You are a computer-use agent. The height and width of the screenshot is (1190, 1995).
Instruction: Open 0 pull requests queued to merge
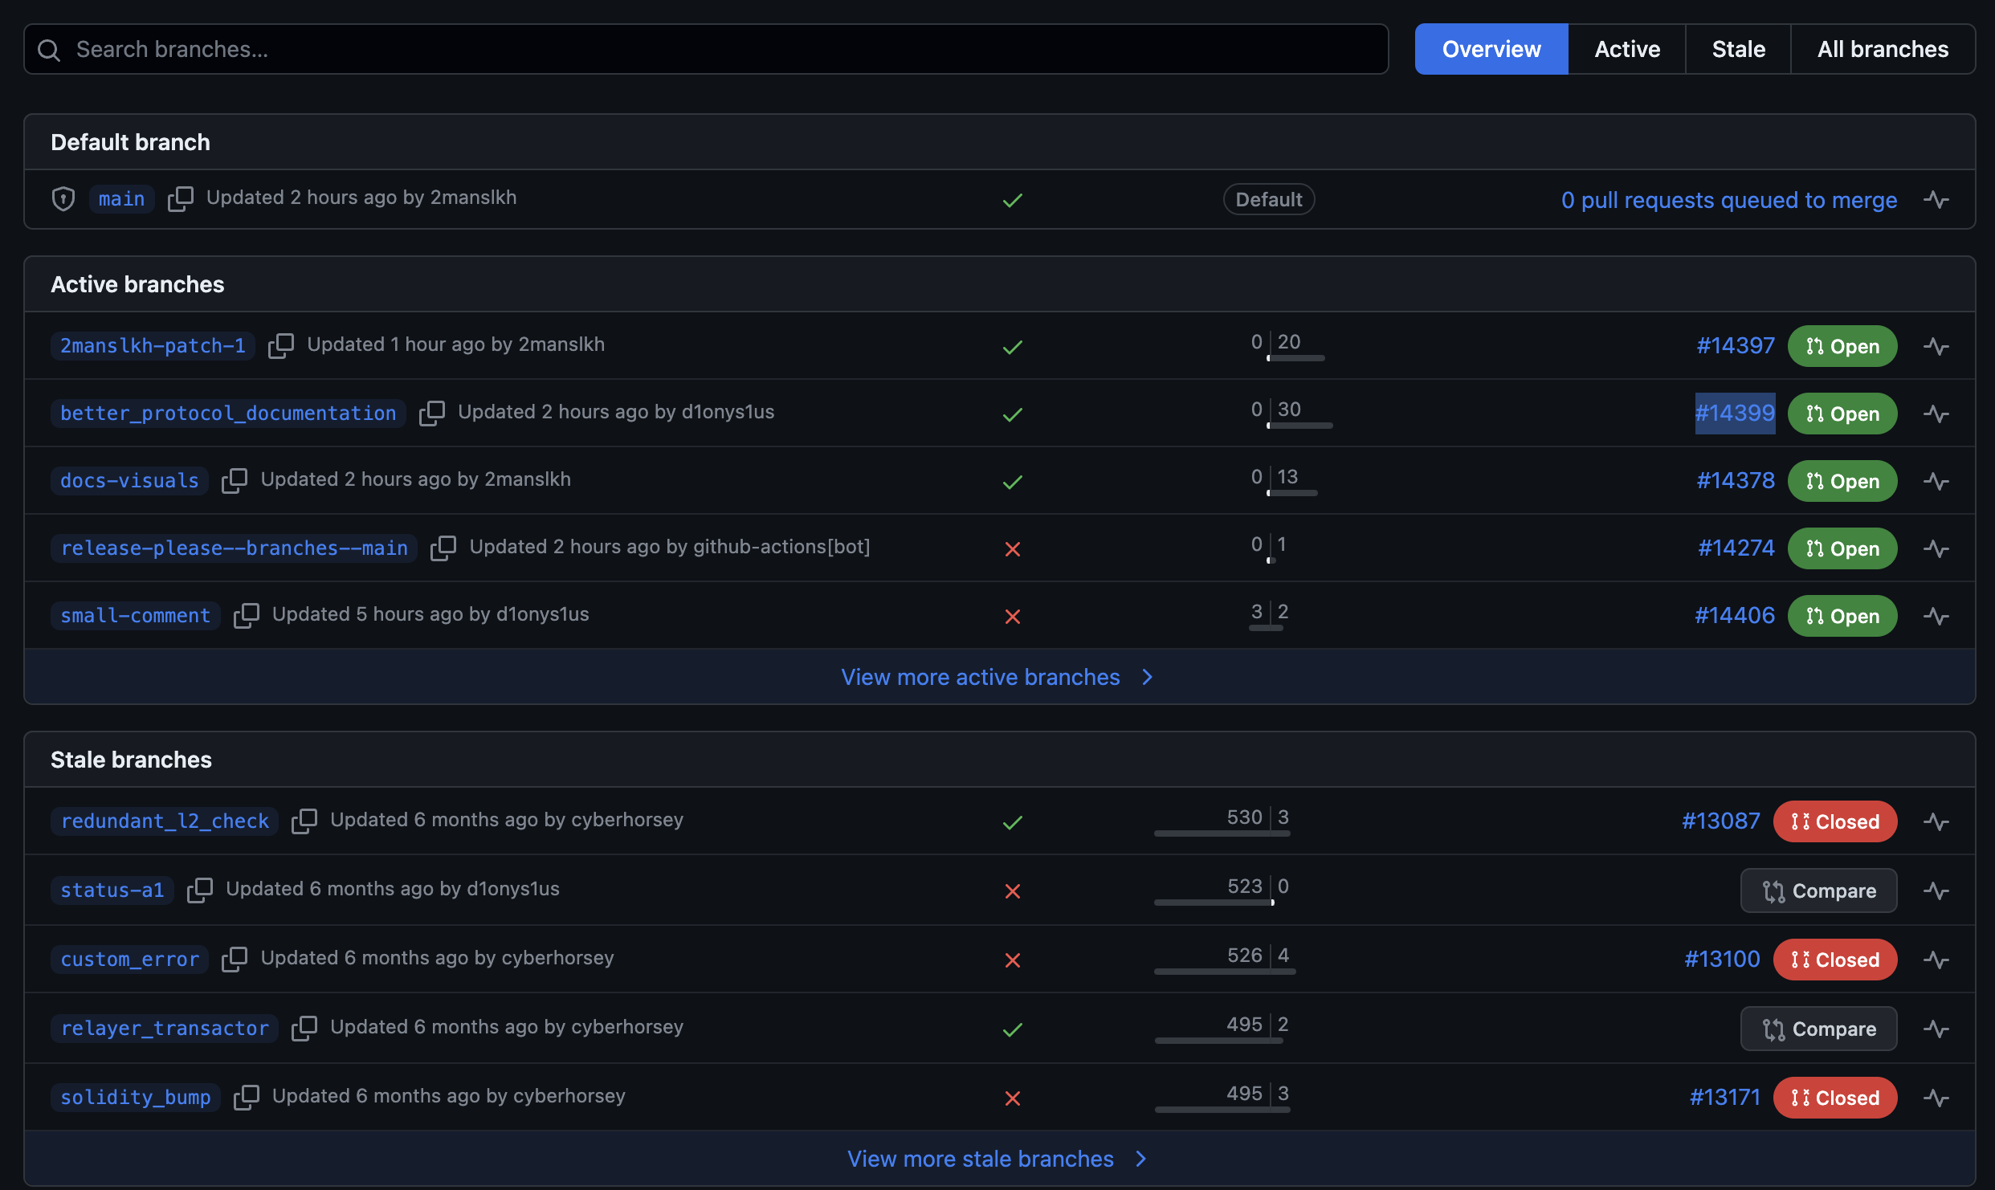1728,199
